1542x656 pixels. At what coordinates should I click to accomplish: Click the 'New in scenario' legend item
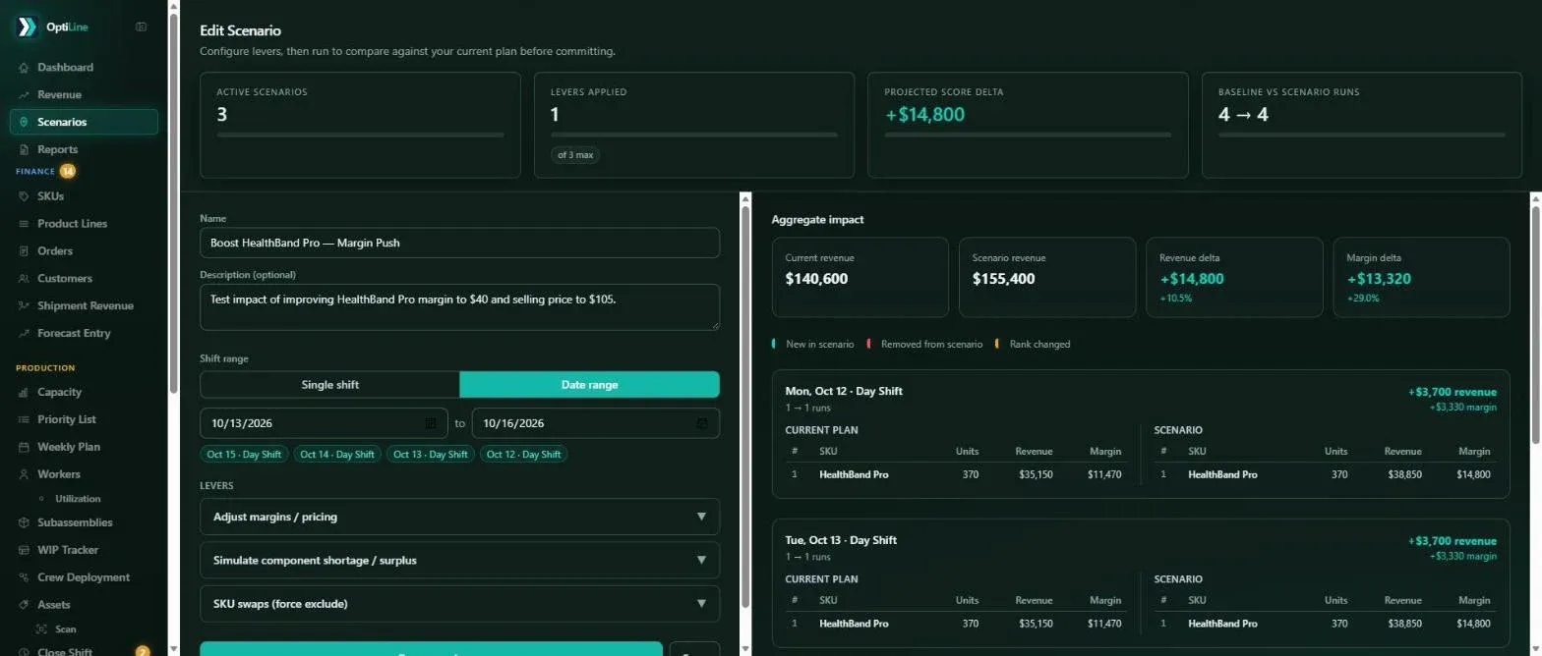[x=812, y=345]
